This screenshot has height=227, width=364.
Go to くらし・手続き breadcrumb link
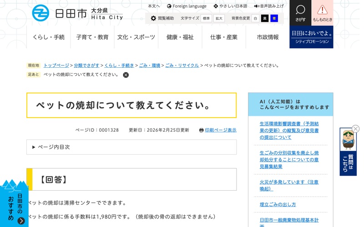pos(119,65)
